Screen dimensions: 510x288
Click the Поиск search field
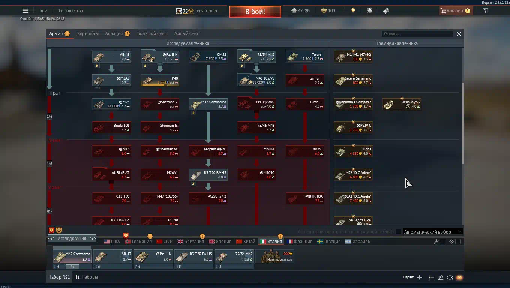point(417,34)
